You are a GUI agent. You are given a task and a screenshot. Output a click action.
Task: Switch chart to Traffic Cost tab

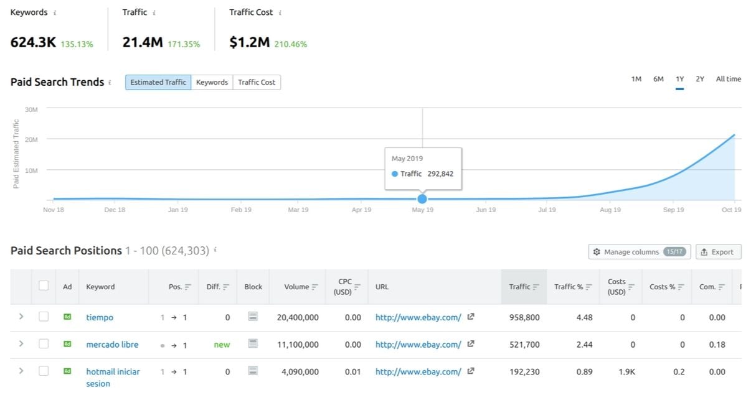[x=257, y=82]
